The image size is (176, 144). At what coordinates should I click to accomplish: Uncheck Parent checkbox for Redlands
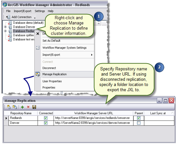tap(139, 118)
